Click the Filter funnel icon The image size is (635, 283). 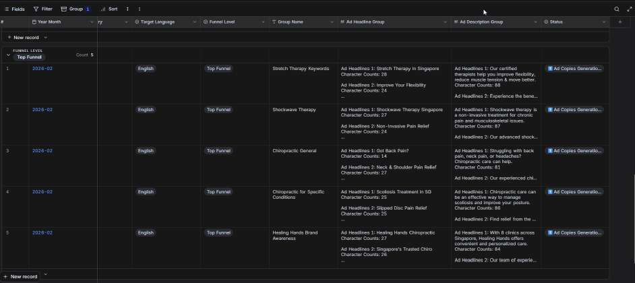click(36, 9)
